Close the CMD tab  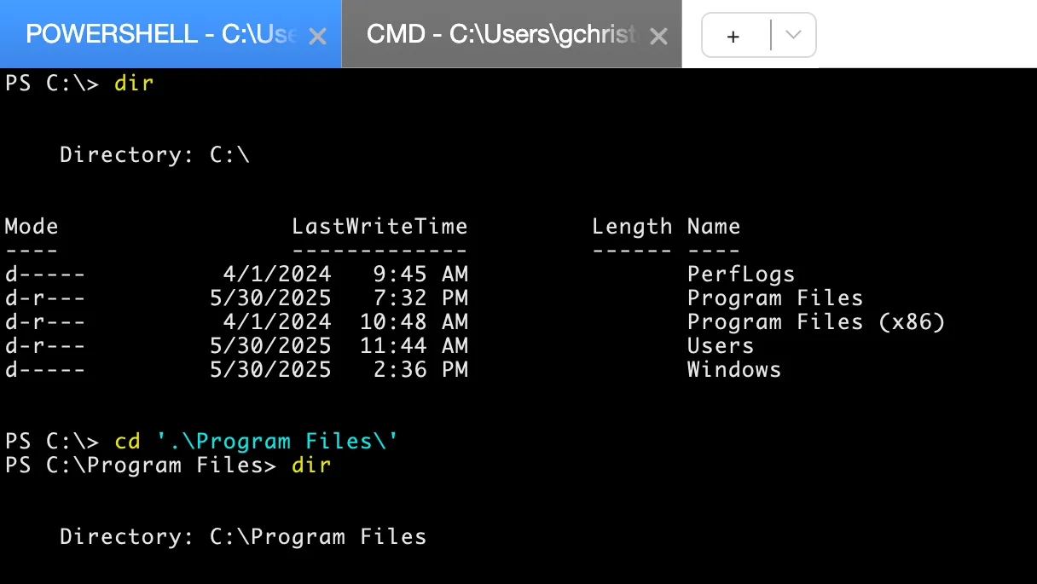point(659,35)
